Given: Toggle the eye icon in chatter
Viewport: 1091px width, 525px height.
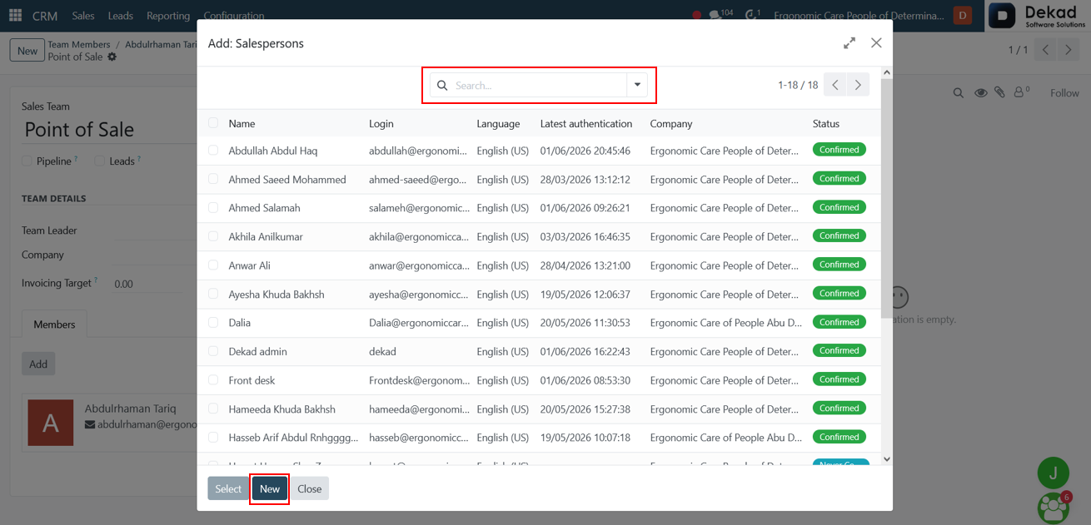Looking at the screenshot, I should pos(980,93).
